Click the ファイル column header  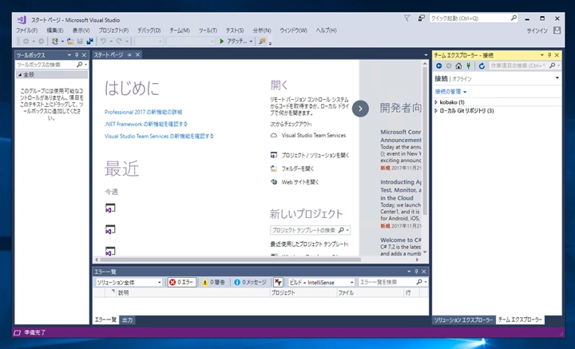pos(370,292)
